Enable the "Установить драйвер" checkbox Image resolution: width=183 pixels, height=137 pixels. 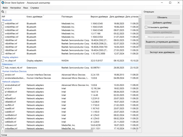click(x=146, y=27)
